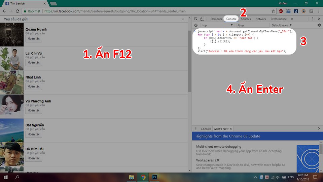Toggle the device toolbar icon
Screen dimensions: 323x182
pos(202,19)
